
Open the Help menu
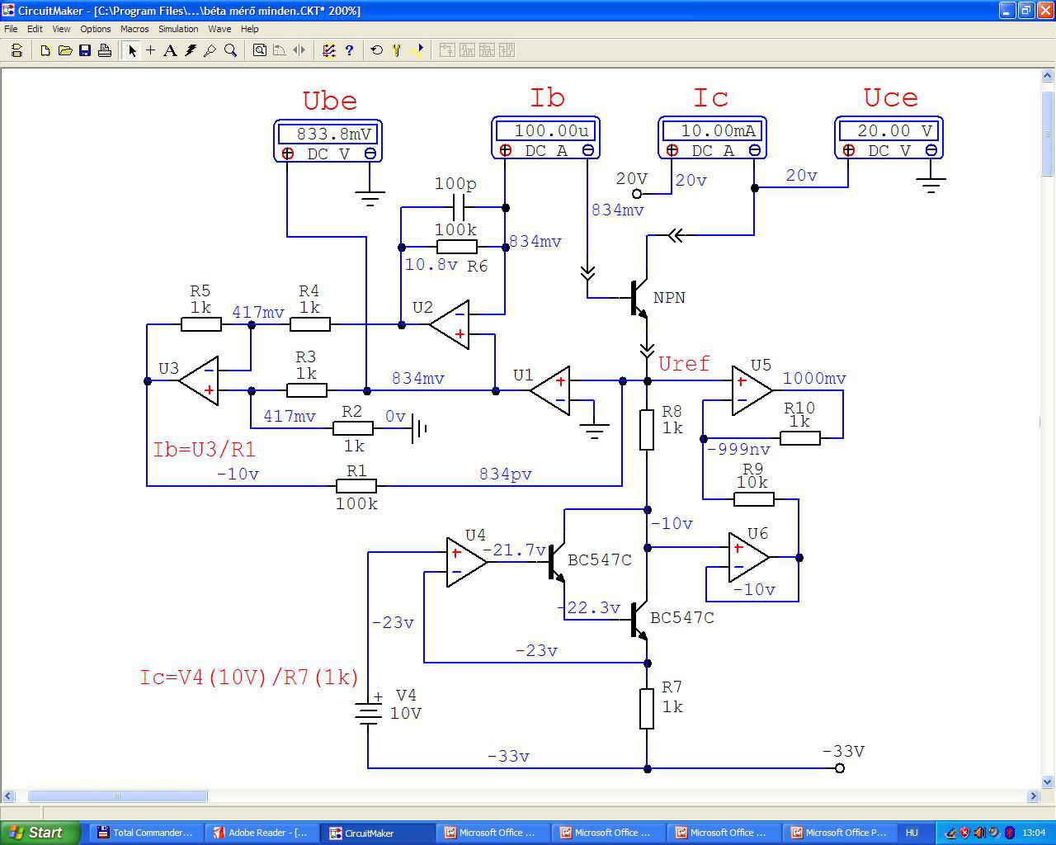pyautogui.click(x=249, y=29)
